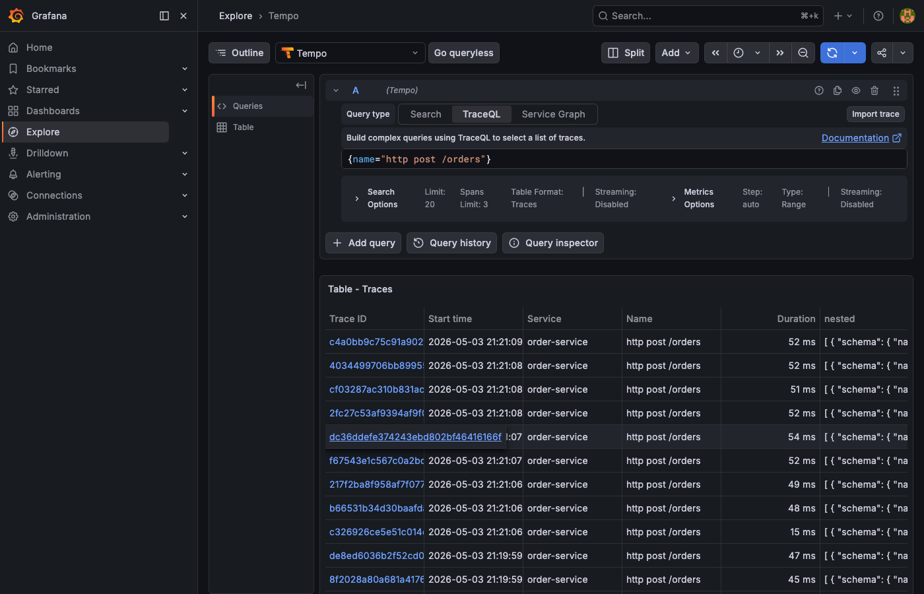Click the Add query button
This screenshot has width=924, height=594.
coord(364,243)
